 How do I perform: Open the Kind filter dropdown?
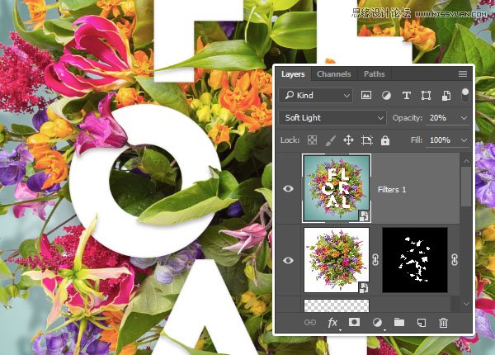pos(316,95)
